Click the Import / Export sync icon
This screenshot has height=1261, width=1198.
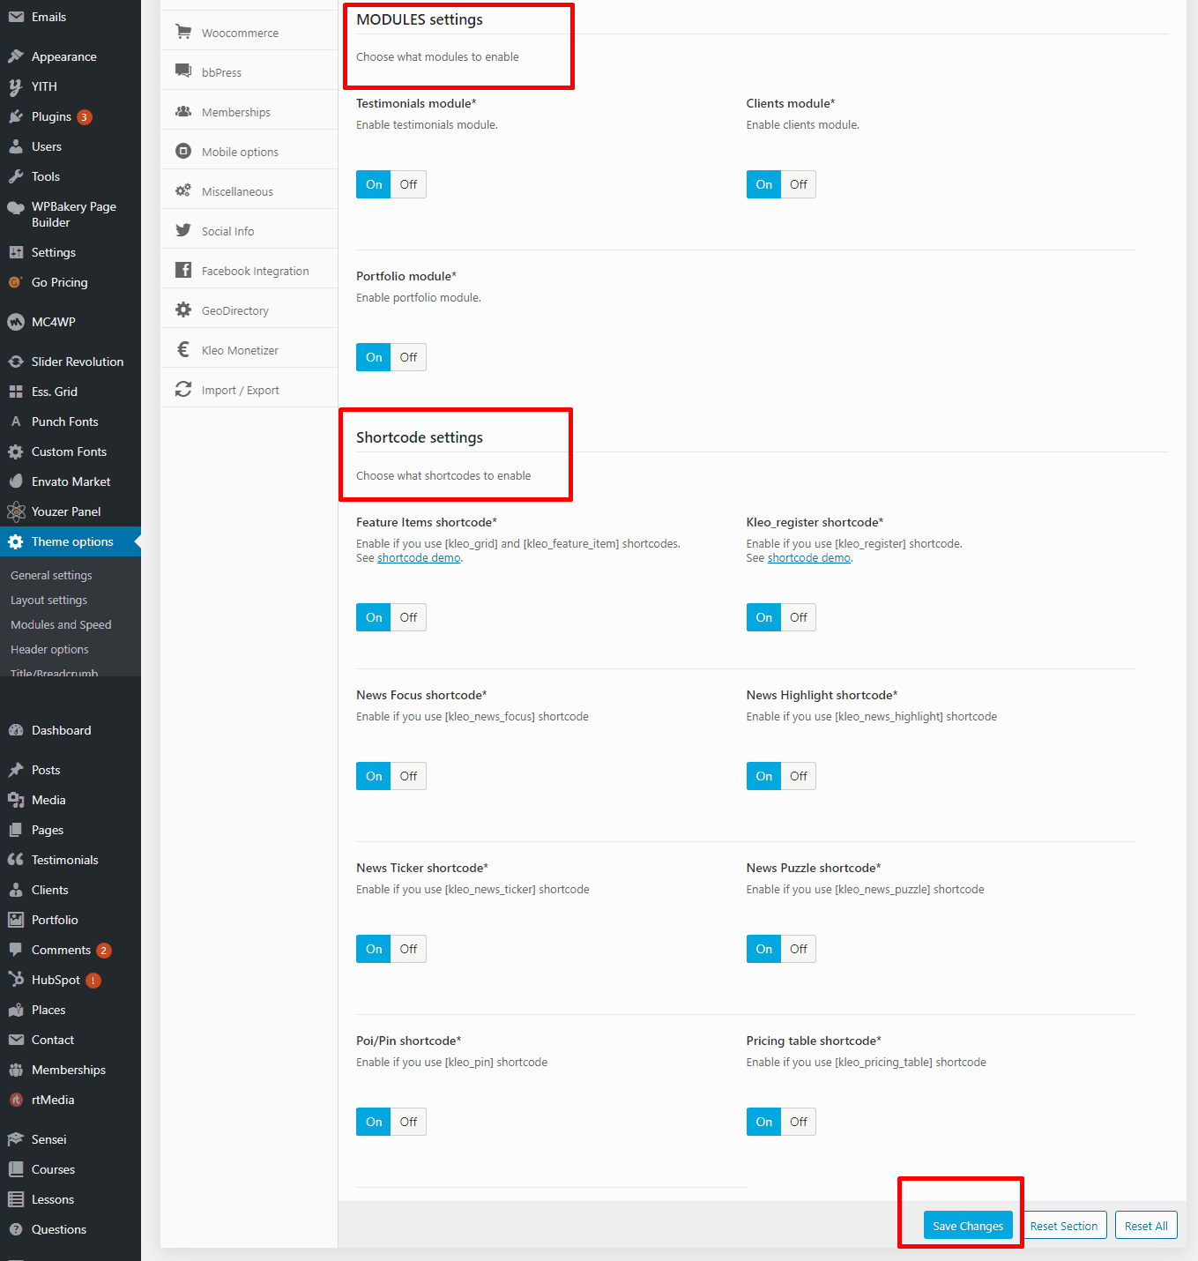(x=183, y=389)
